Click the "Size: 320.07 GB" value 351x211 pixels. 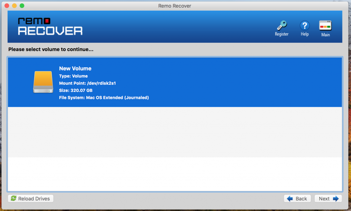[76, 90]
